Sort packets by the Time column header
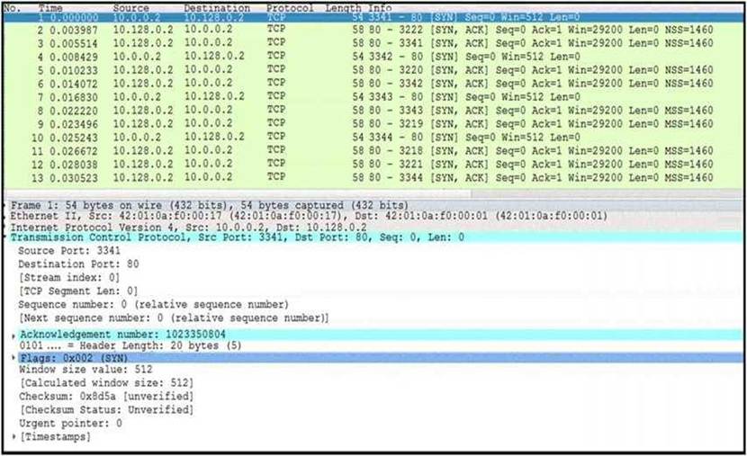Viewport: 747px width, 456px height. pyautogui.click(x=52, y=7)
